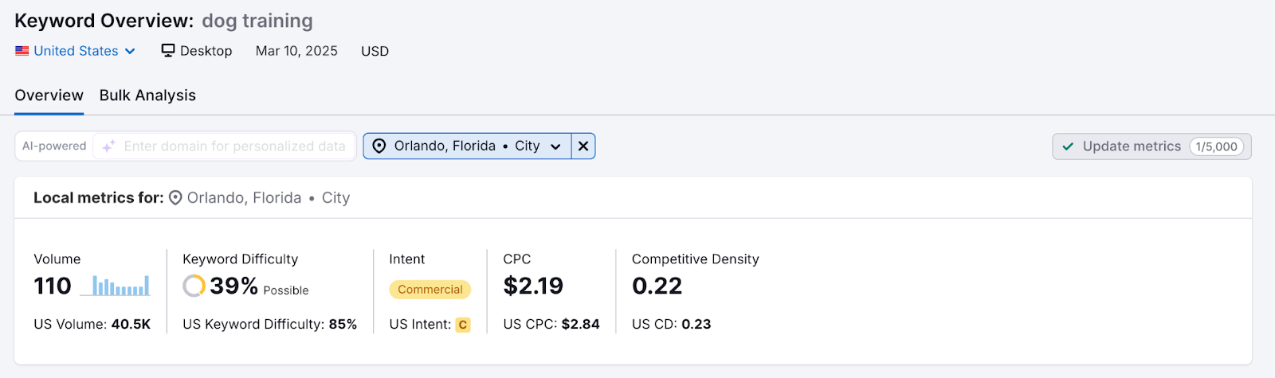
Task: Click the Update metrics checkmark icon
Action: pos(1068,146)
